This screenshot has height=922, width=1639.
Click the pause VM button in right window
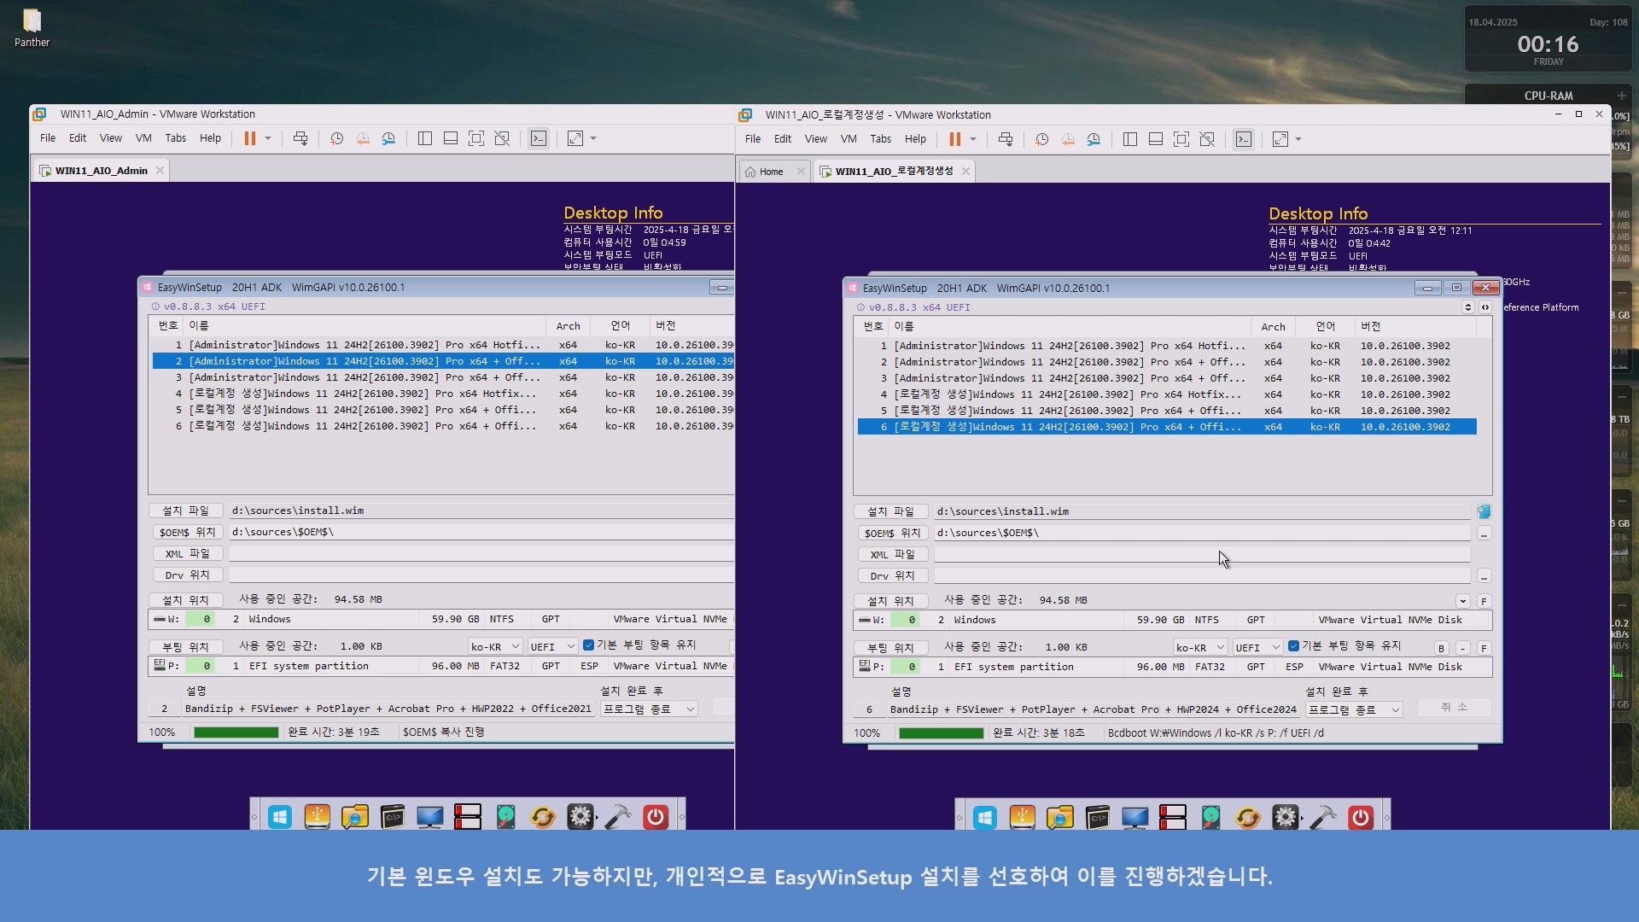[x=954, y=139]
